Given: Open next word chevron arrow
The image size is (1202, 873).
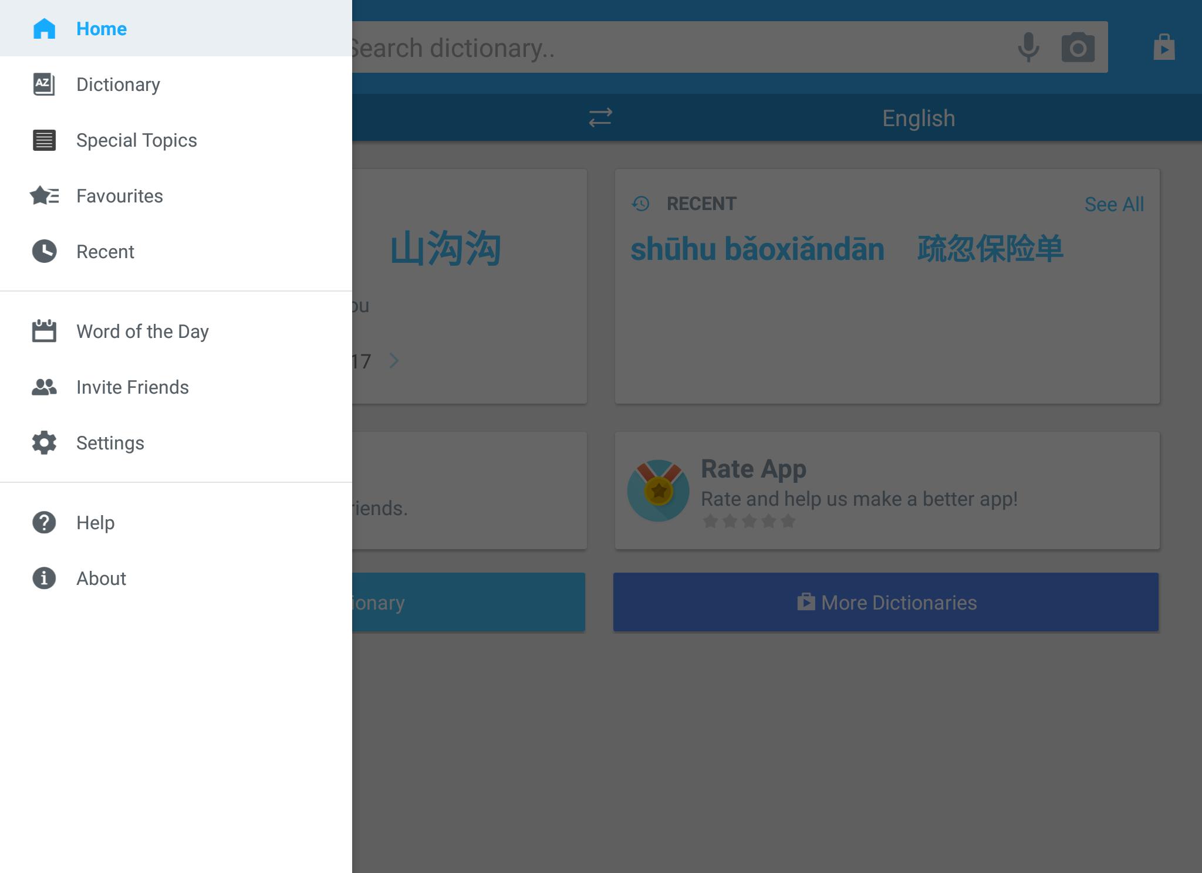Looking at the screenshot, I should (394, 360).
